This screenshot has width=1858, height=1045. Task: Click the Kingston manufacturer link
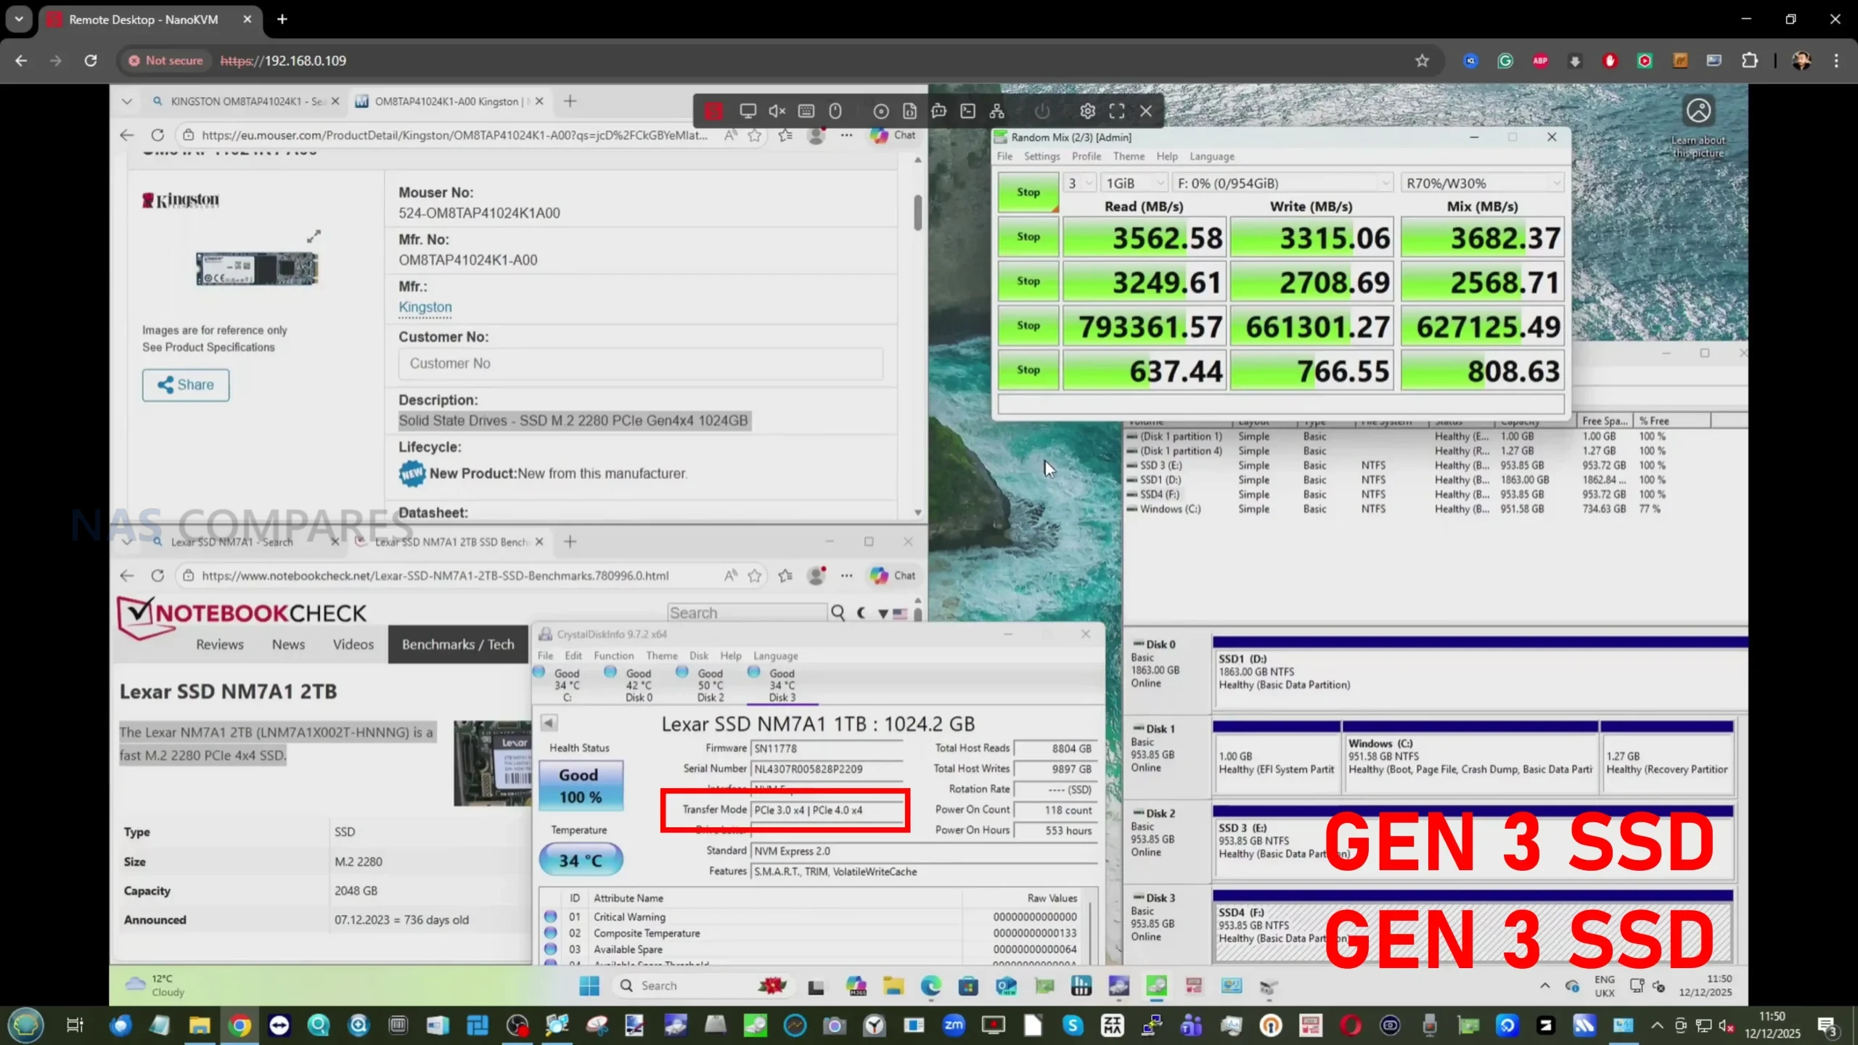[x=425, y=307]
